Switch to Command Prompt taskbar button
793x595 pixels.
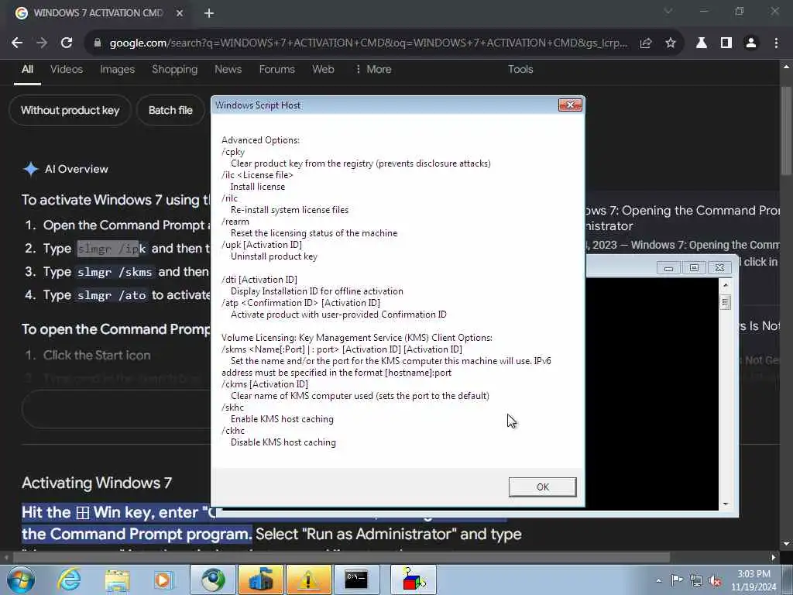(356, 580)
